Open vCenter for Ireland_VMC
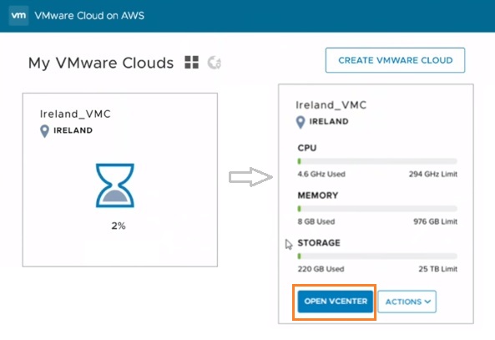 click(336, 302)
